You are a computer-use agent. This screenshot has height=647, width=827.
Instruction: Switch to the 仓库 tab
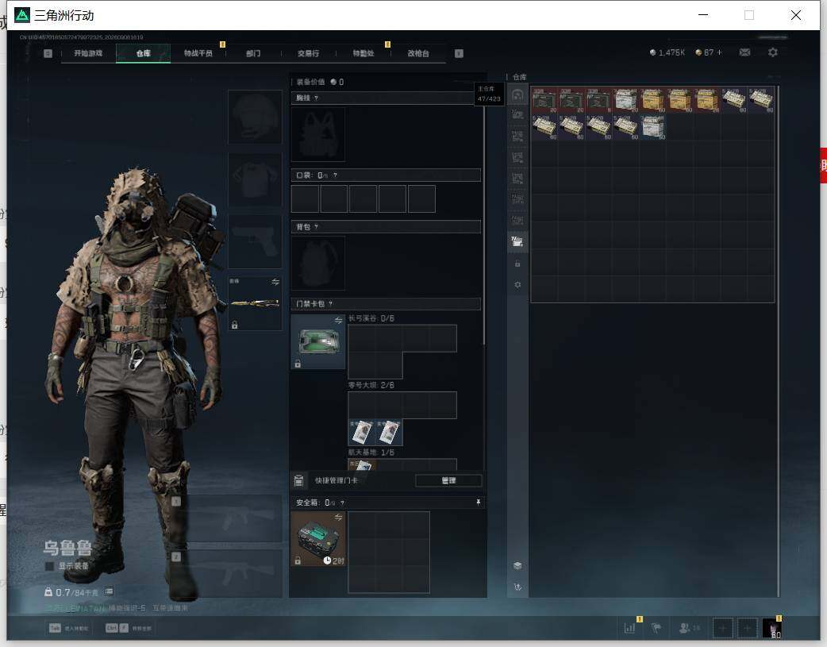coord(143,53)
